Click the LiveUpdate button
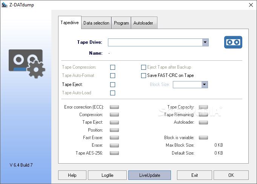The width and height of the screenshot is (257, 184). [x=150, y=175]
